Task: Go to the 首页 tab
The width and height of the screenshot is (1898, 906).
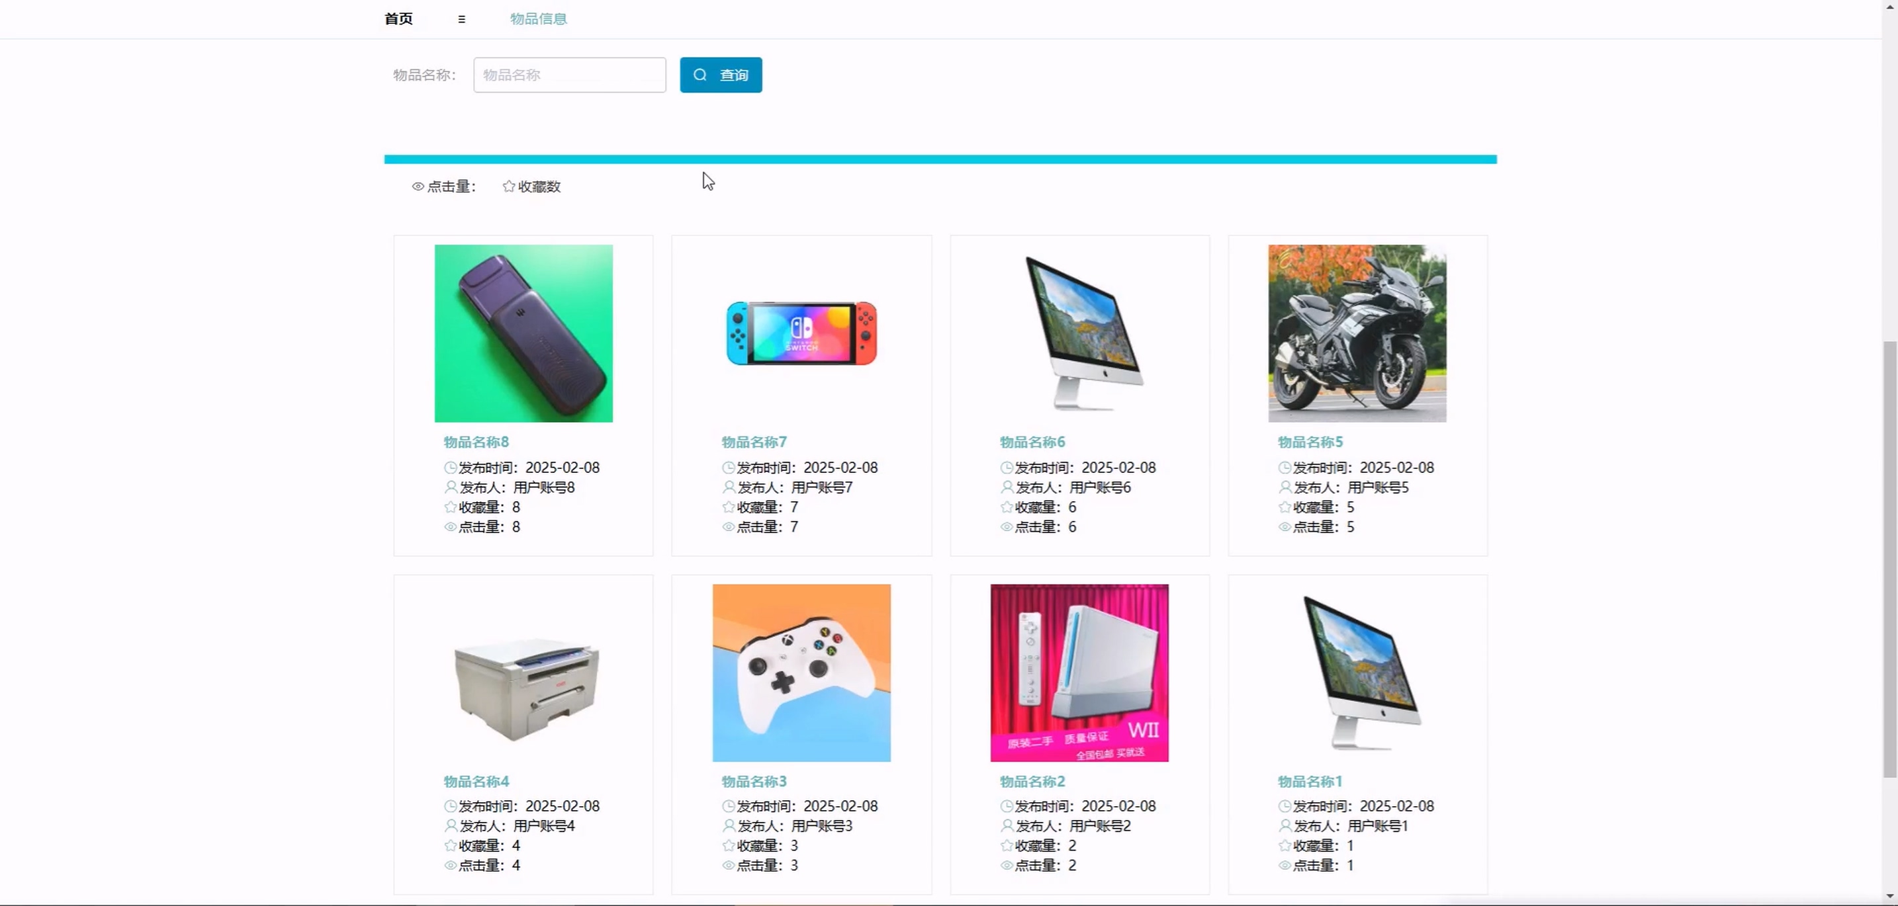Action: (398, 19)
